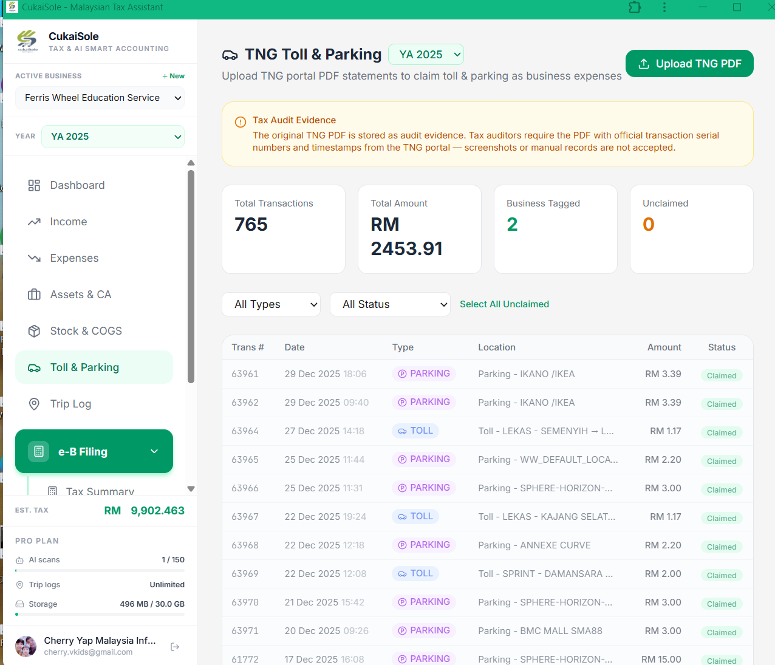
Task: Click the Business Tagged 2 card
Action: pos(556,230)
